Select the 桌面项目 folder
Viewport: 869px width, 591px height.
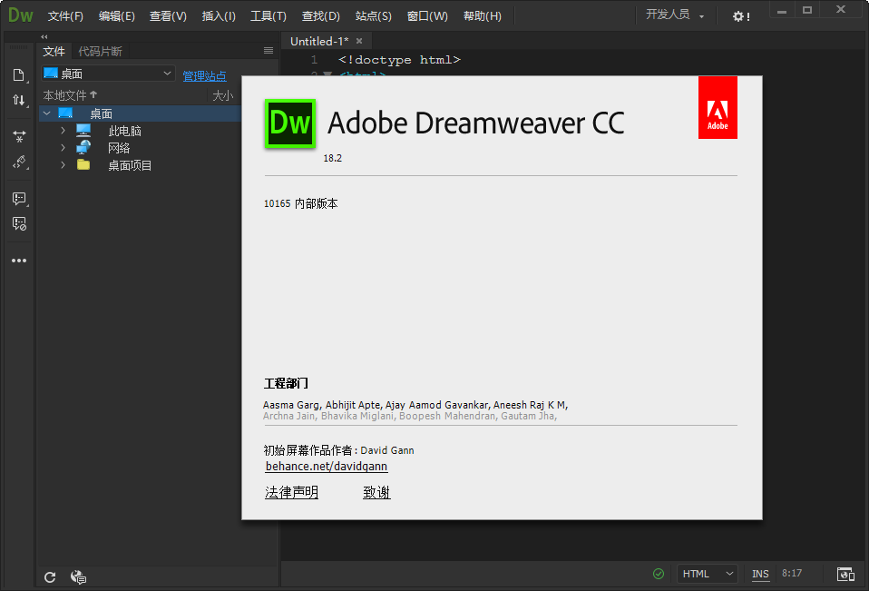coord(130,165)
